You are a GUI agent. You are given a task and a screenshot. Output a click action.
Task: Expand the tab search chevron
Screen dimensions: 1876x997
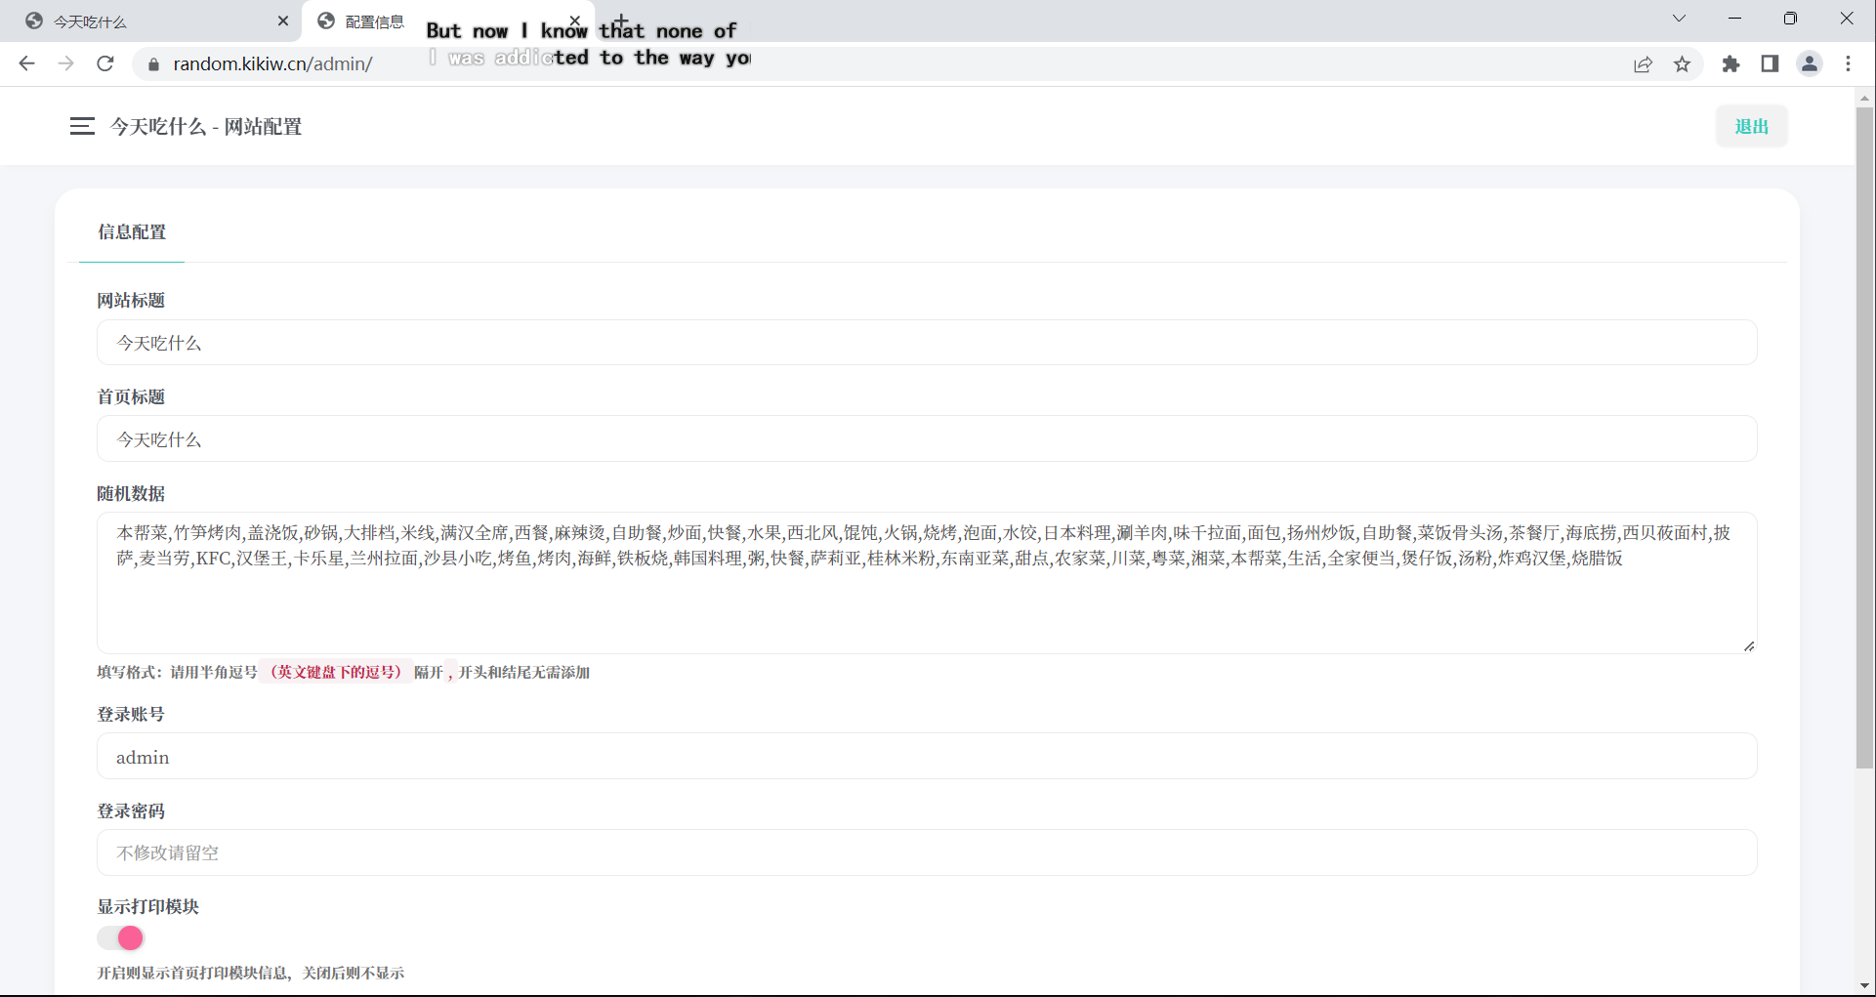(1679, 19)
